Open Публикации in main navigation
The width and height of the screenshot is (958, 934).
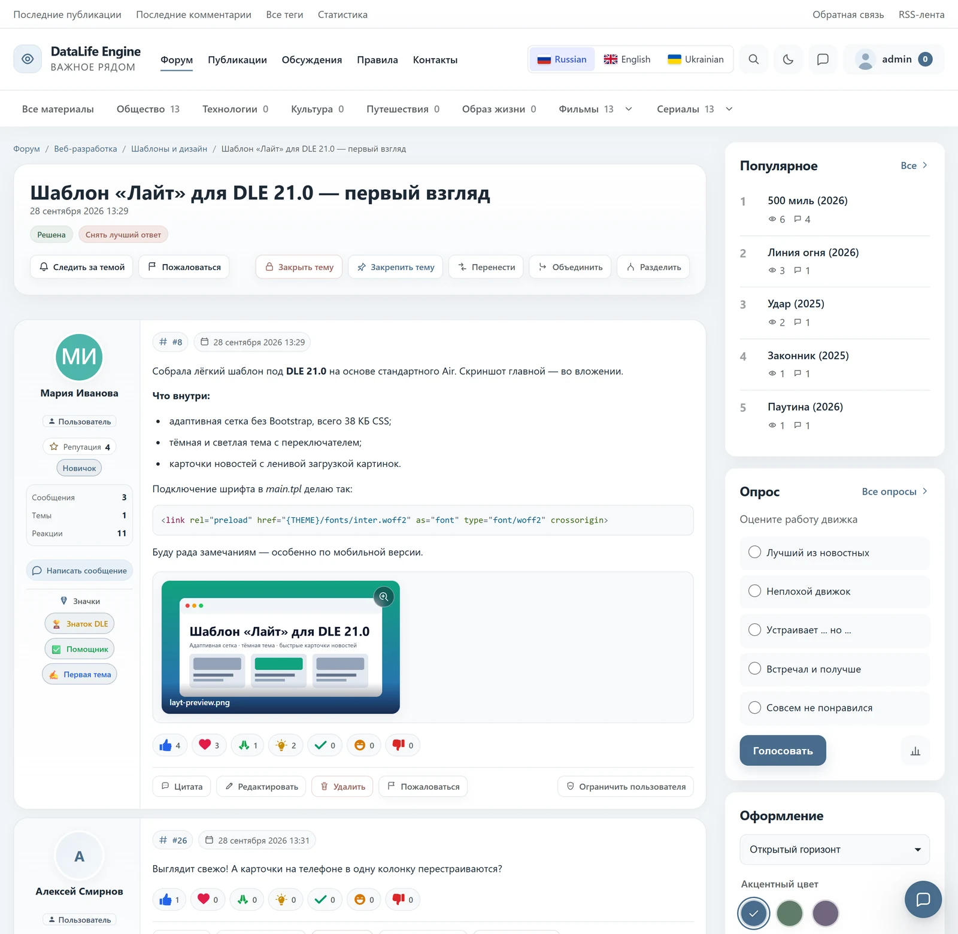pos(237,60)
